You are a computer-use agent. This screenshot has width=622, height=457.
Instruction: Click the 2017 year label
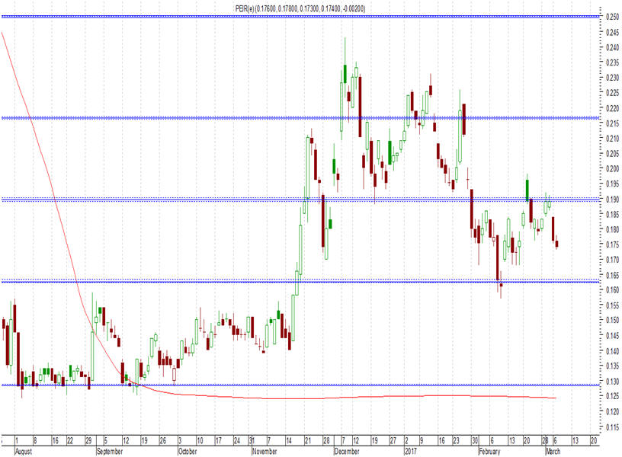pyautogui.click(x=411, y=451)
